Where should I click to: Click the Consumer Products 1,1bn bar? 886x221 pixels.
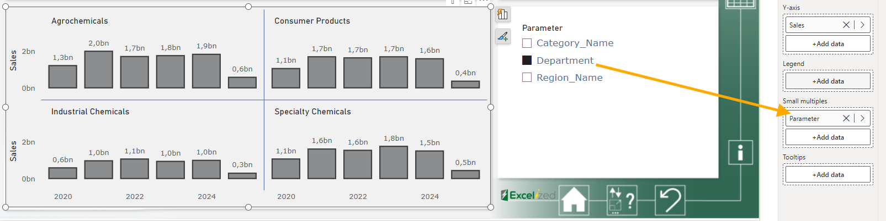(x=286, y=78)
